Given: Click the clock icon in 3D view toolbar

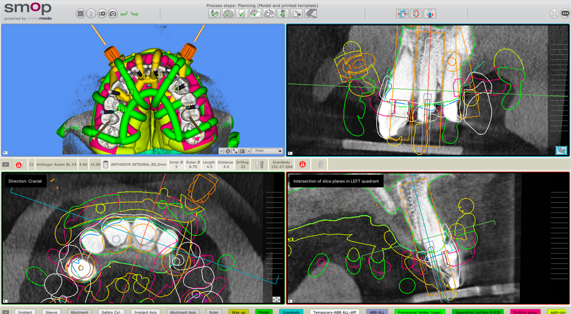Looking at the screenshot, I should (x=228, y=151).
